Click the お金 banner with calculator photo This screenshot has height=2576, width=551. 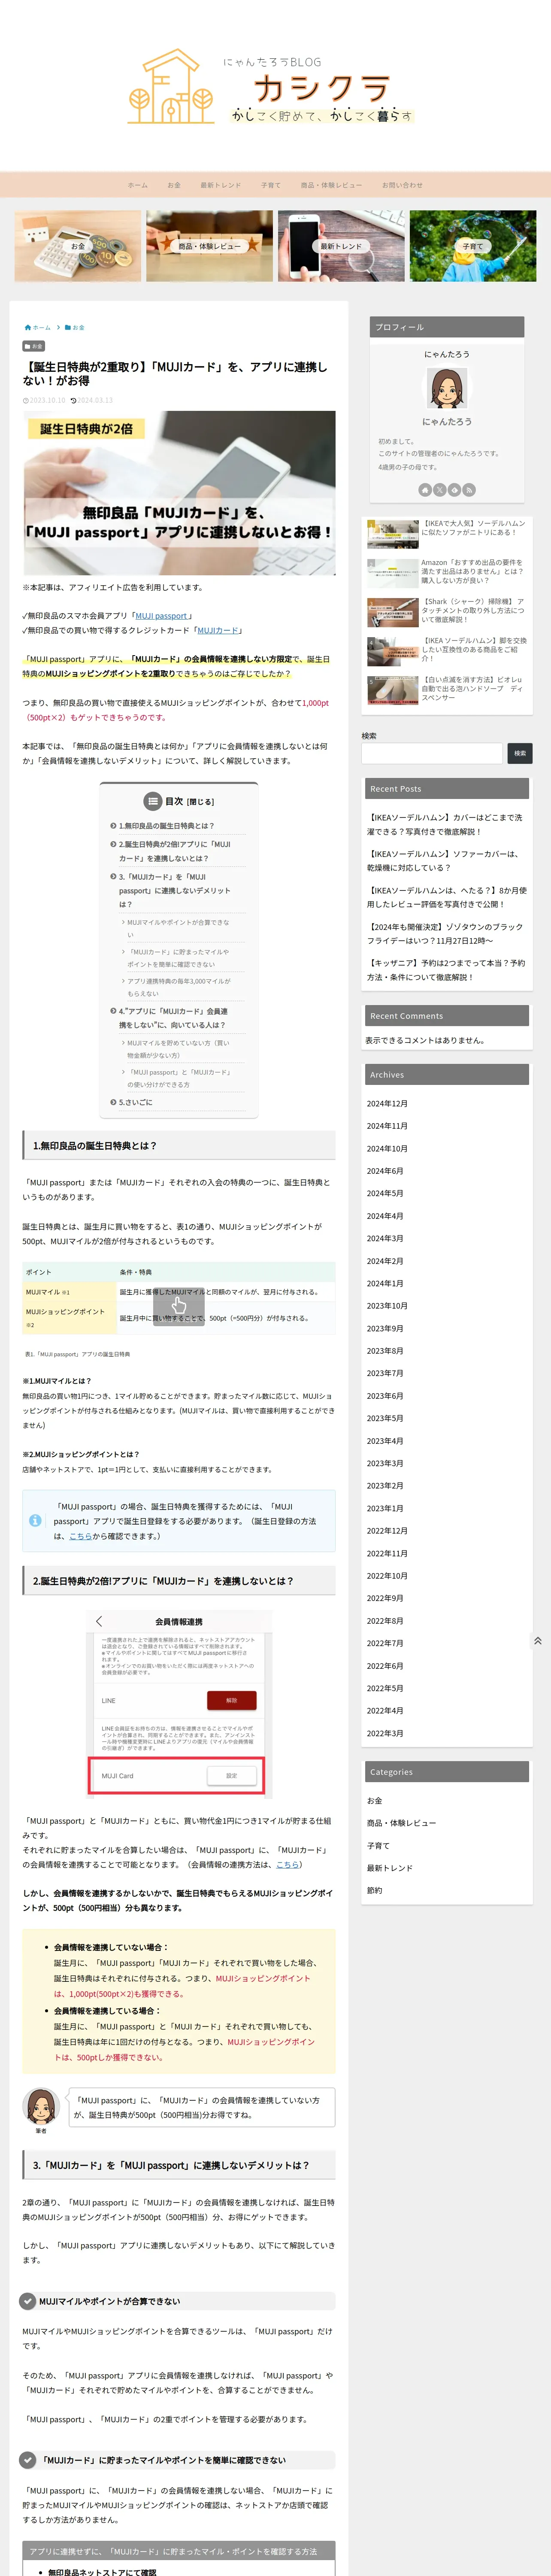(78, 245)
